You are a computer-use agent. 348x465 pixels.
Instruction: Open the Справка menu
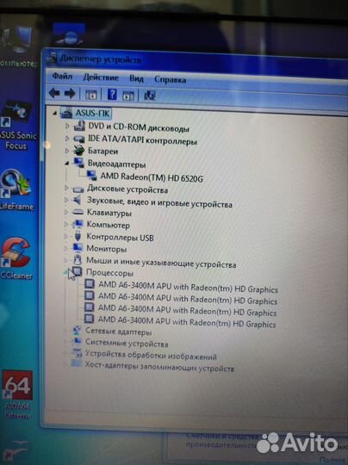click(x=171, y=79)
